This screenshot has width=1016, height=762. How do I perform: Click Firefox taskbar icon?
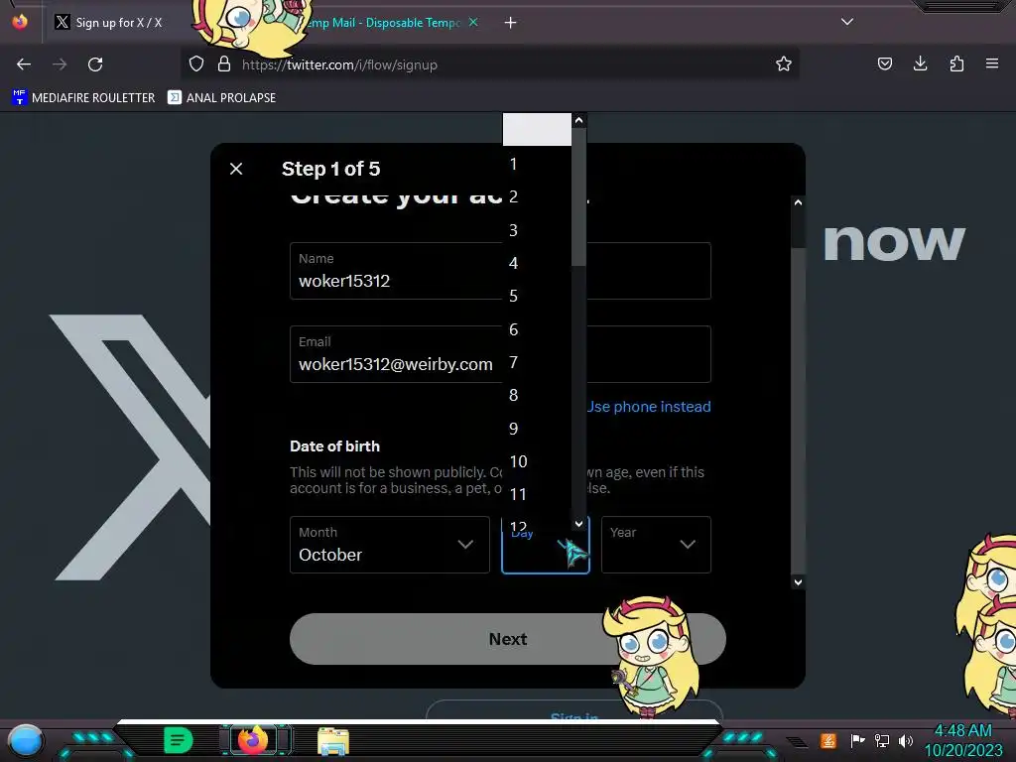tap(253, 740)
